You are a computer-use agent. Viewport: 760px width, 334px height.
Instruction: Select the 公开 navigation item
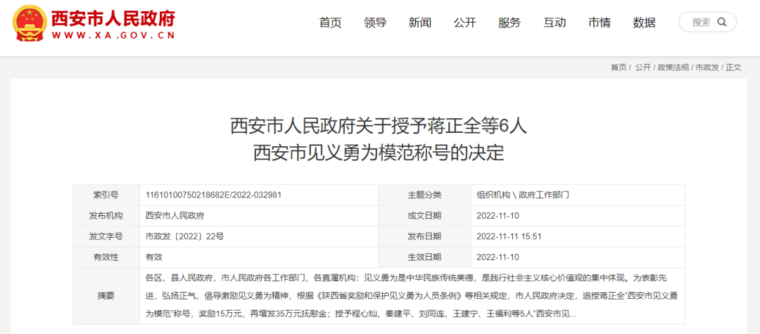point(464,23)
